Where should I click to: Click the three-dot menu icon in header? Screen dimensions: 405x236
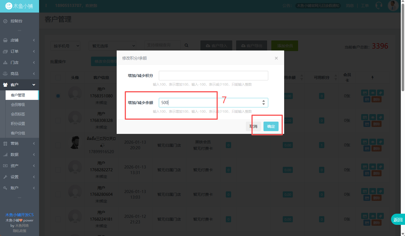tap(46, 6)
